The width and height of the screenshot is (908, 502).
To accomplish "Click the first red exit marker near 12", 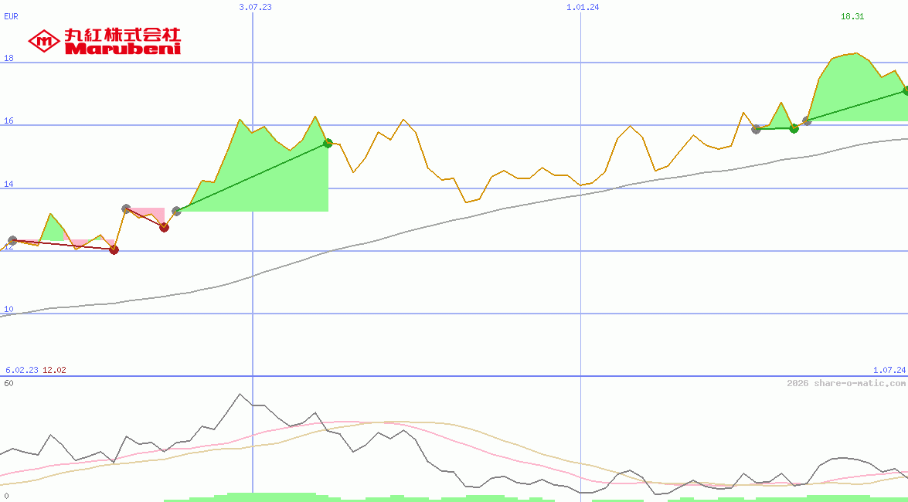I will click(114, 249).
